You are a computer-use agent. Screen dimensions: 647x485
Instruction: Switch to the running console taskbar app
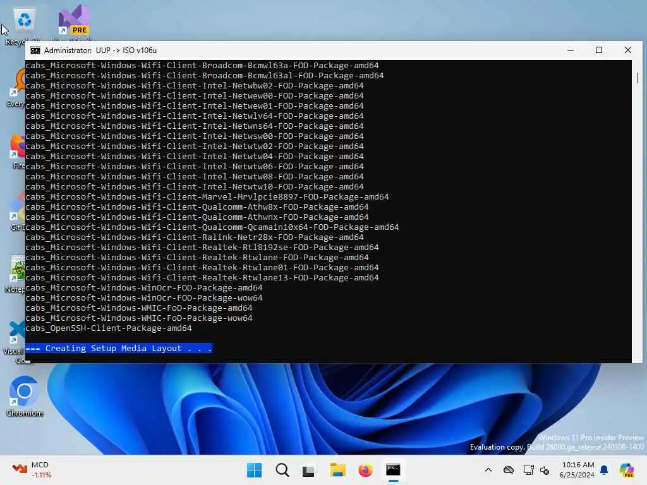pyautogui.click(x=393, y=470)
